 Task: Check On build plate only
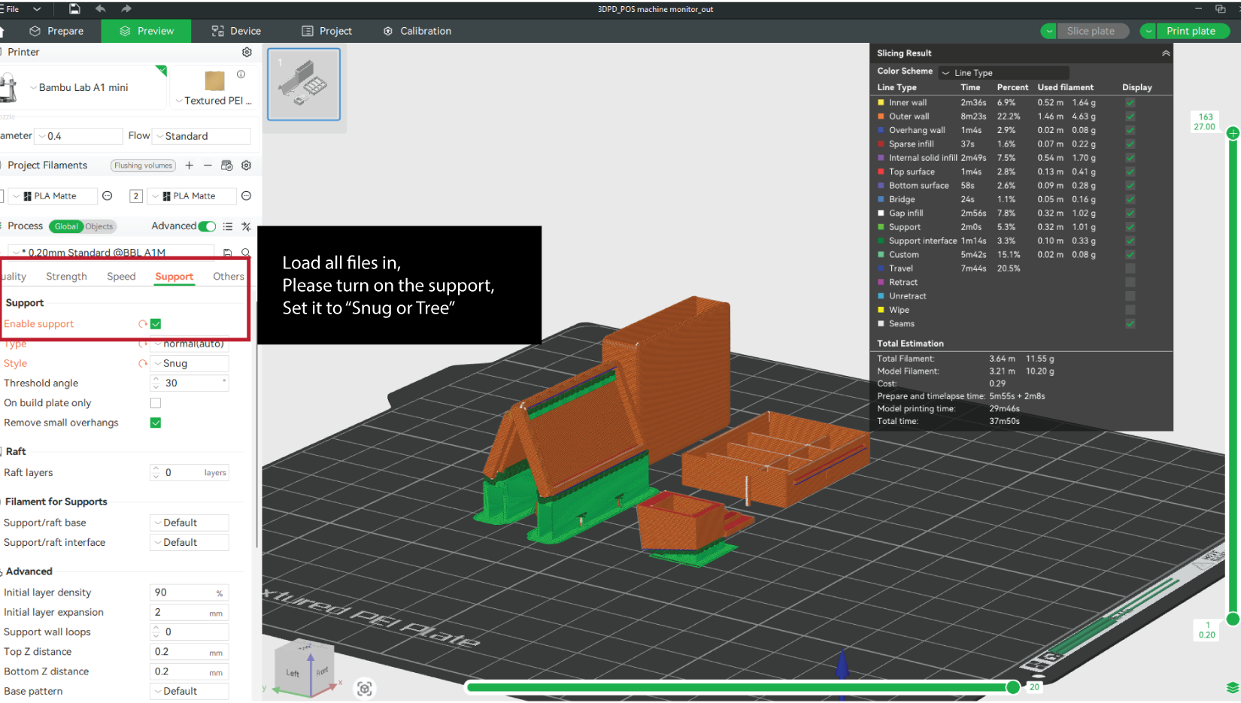click(156, 403)
